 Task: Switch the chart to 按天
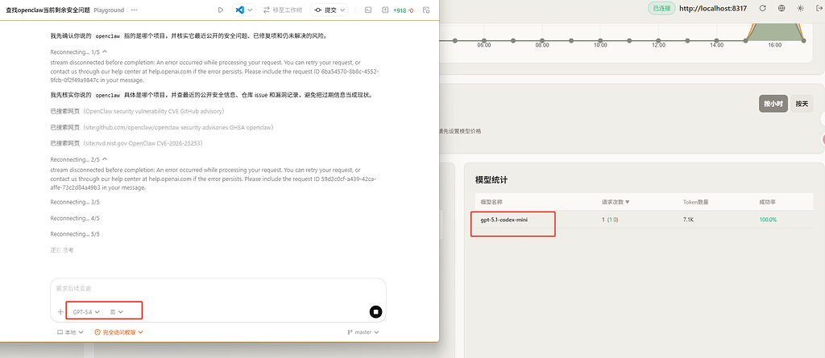click(802, 104)
